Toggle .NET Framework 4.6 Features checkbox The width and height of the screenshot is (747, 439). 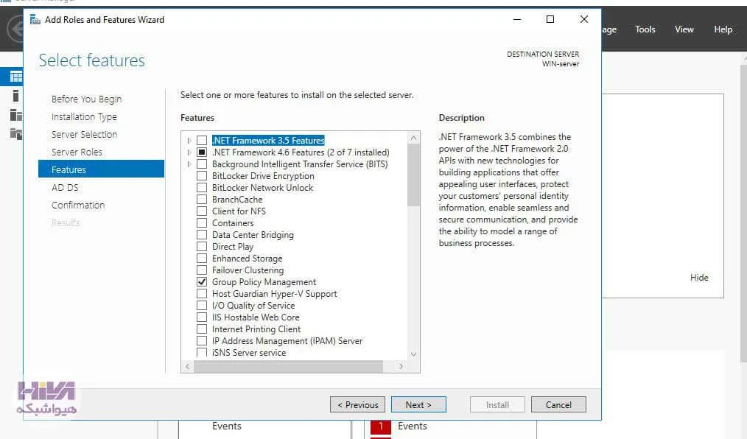pos(202,152)
